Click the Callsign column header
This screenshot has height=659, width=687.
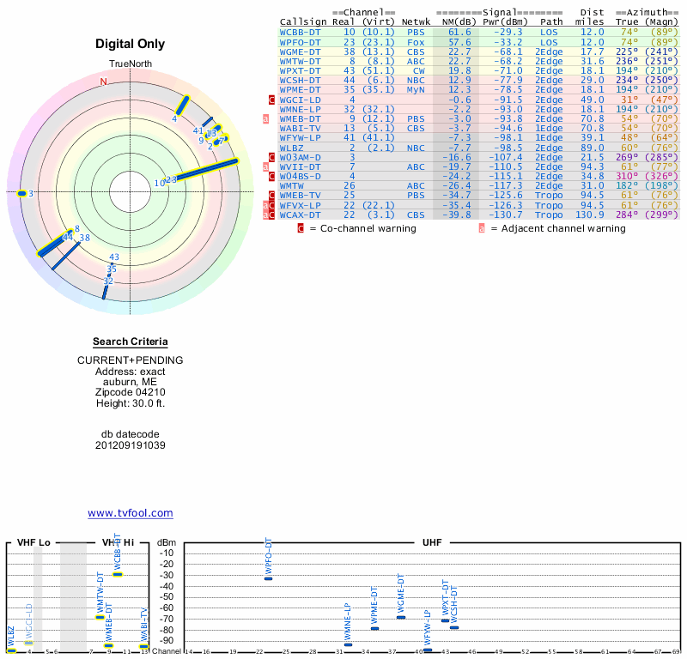coord(303,21)
